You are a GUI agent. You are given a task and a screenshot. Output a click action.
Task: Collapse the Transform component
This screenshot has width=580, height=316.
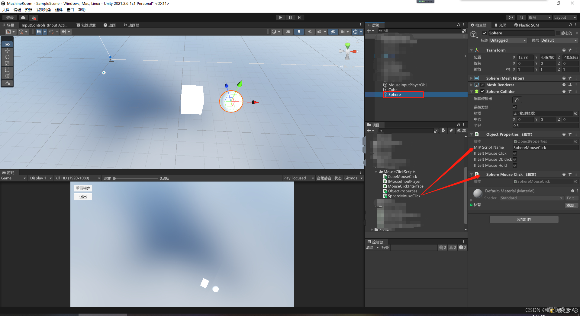pyautogui.click(x=472, y=50)
